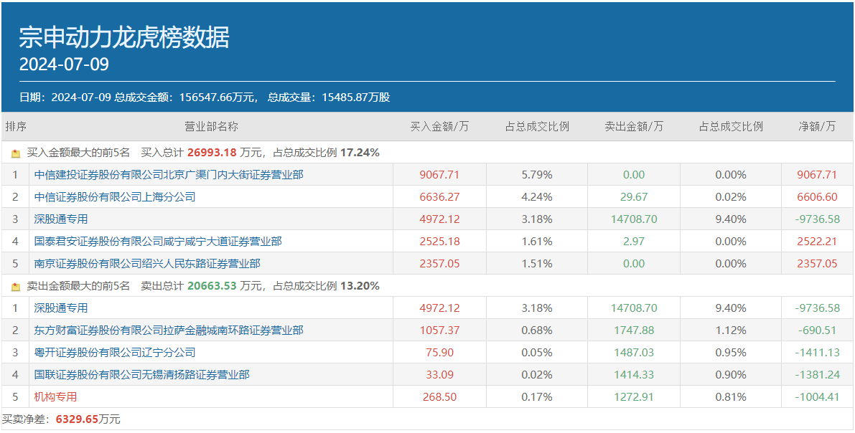Select 深股通专用 in the buy top-5 list
855x433 pixels.
pyautogui.click(x=61, y=219)
